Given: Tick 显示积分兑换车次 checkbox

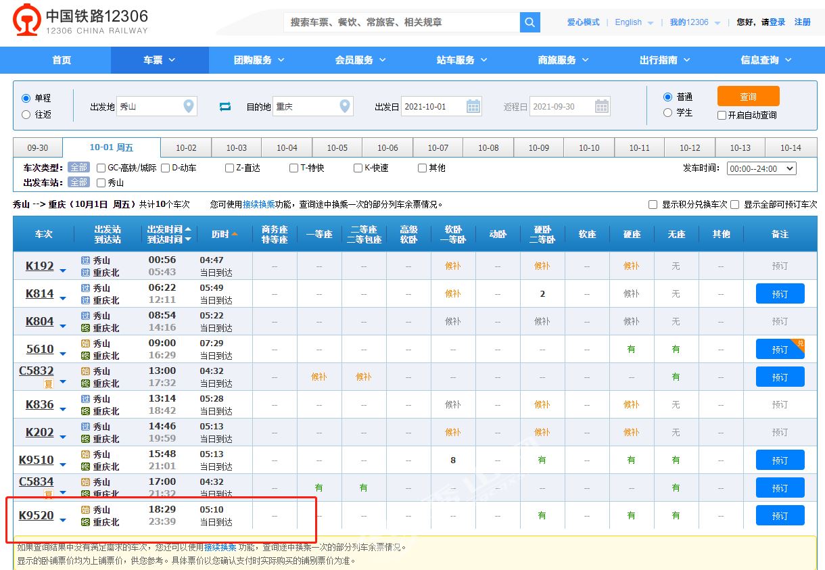Looking at the screenshot, I should tap(653, 204).
